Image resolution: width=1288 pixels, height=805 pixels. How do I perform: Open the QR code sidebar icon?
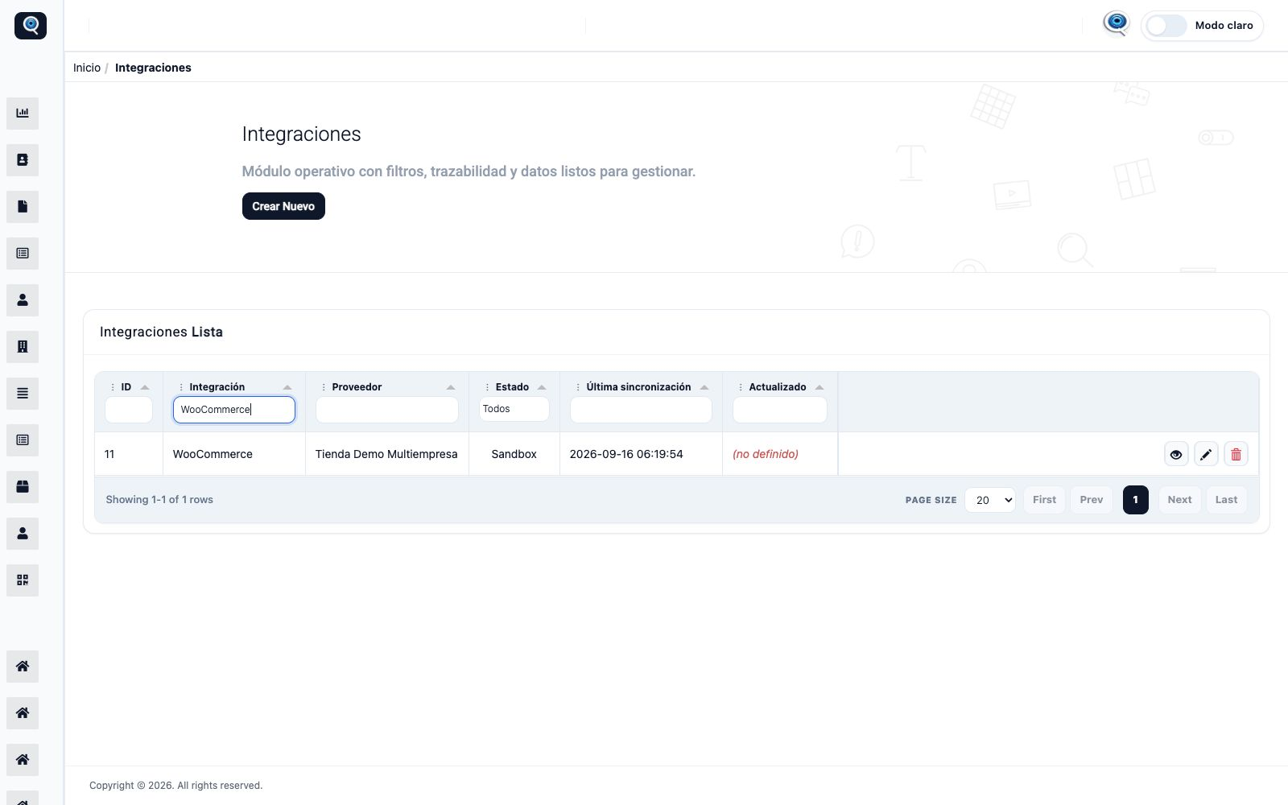[23, 580]
